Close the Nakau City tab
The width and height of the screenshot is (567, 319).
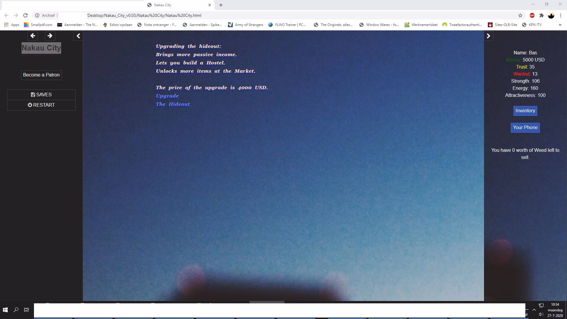tap(210, 5)
